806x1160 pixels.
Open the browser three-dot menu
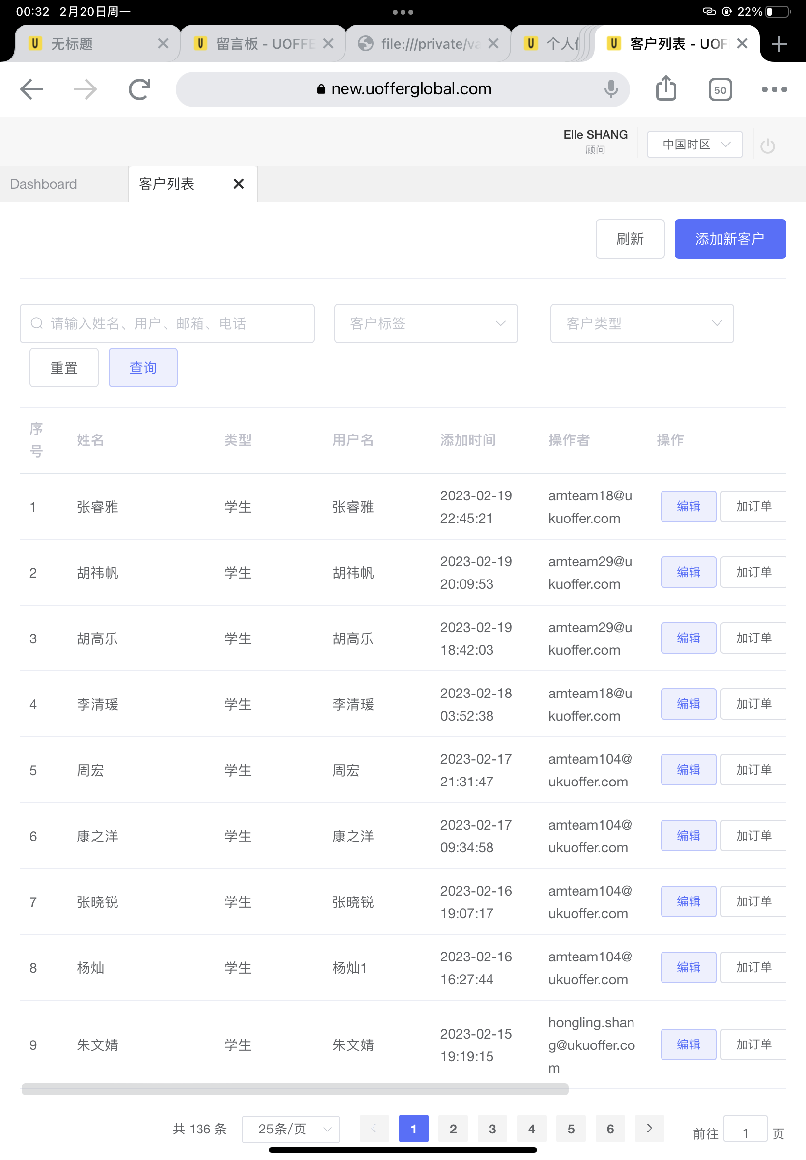(x=774, y=89)
